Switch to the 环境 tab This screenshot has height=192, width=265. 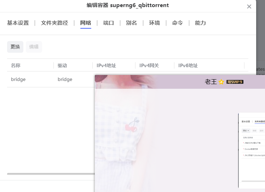[154, 23]
